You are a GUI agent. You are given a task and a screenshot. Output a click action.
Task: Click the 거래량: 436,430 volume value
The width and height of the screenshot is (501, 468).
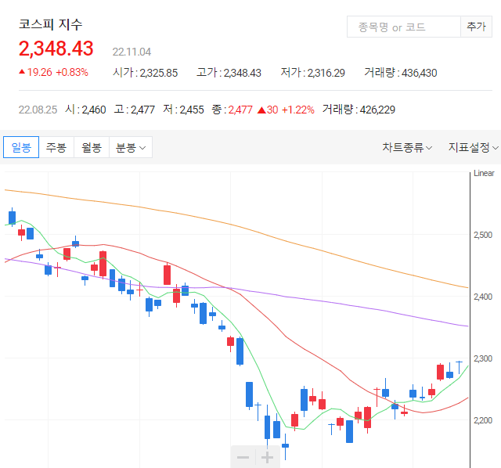[401, 73]
